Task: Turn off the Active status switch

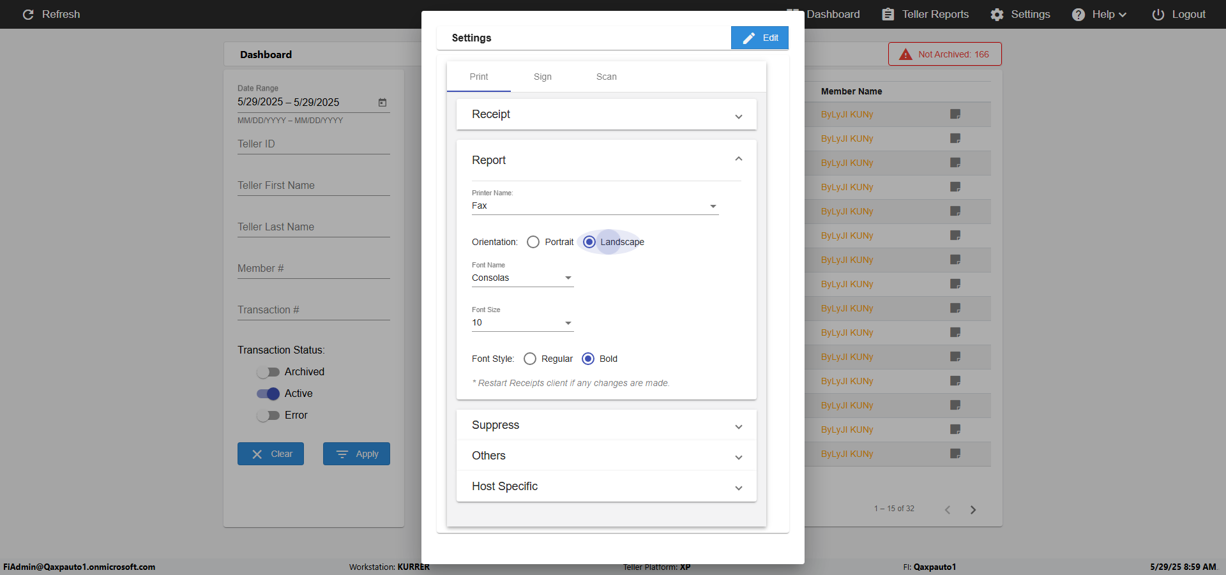Action: coord(268,394)
